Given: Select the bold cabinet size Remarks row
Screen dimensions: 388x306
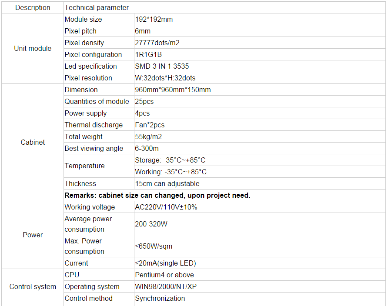Looking at the screenshot, I should 224,195.
